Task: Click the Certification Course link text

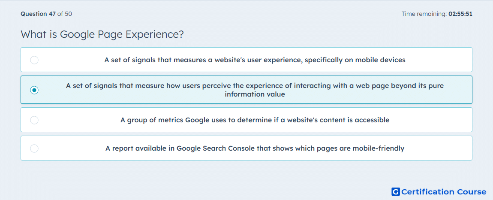Action: tap(444, 192)
